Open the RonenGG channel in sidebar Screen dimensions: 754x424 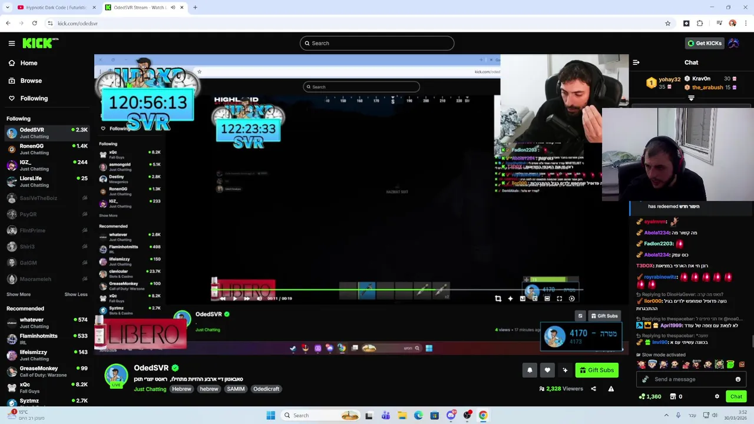coord(47,149)
